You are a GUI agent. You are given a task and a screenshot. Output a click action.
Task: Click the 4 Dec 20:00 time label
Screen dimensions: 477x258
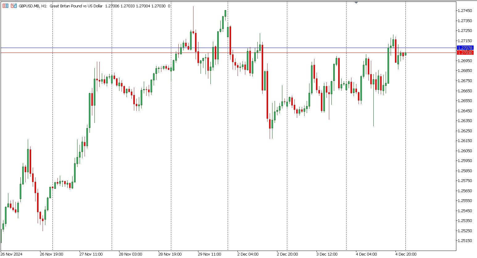tap(406, 254)
